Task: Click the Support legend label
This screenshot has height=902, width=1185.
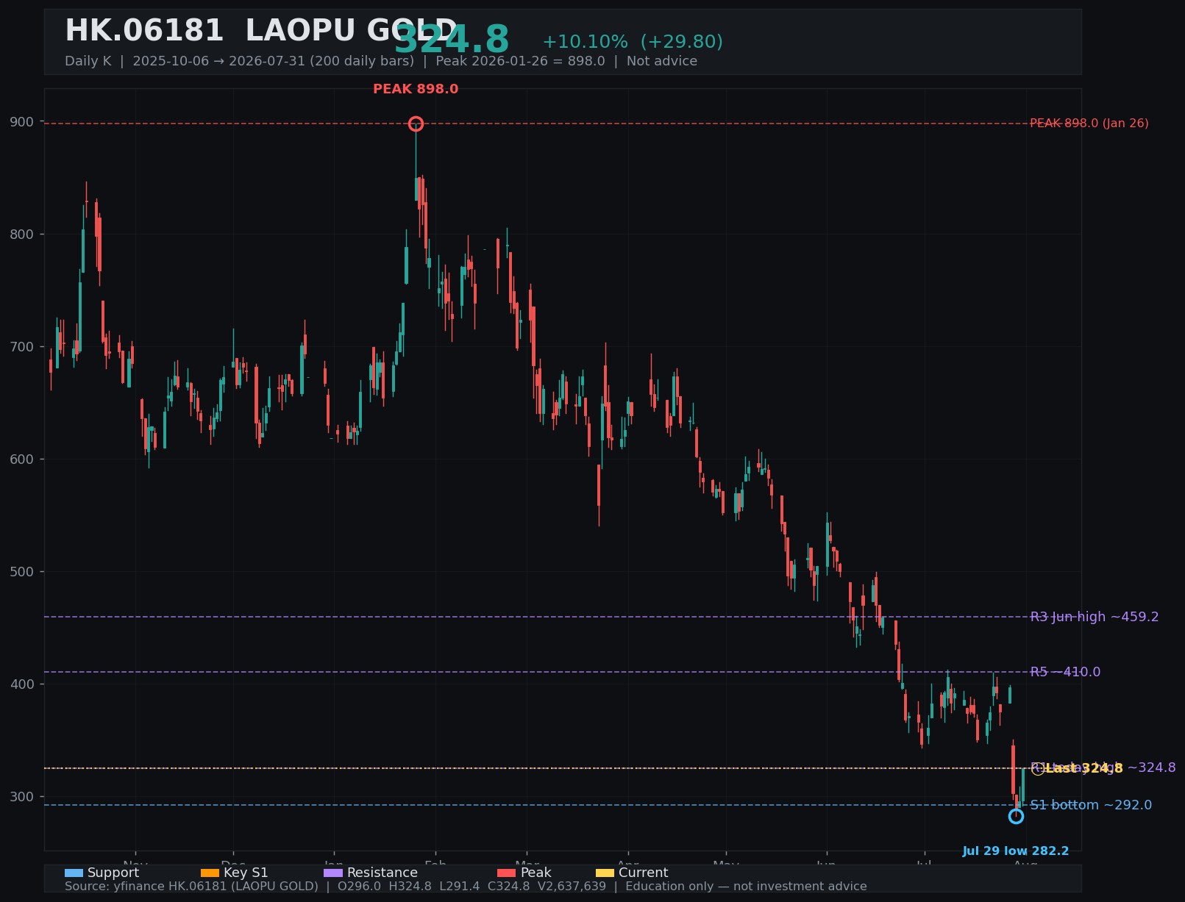Action: (x=113, y=873)
